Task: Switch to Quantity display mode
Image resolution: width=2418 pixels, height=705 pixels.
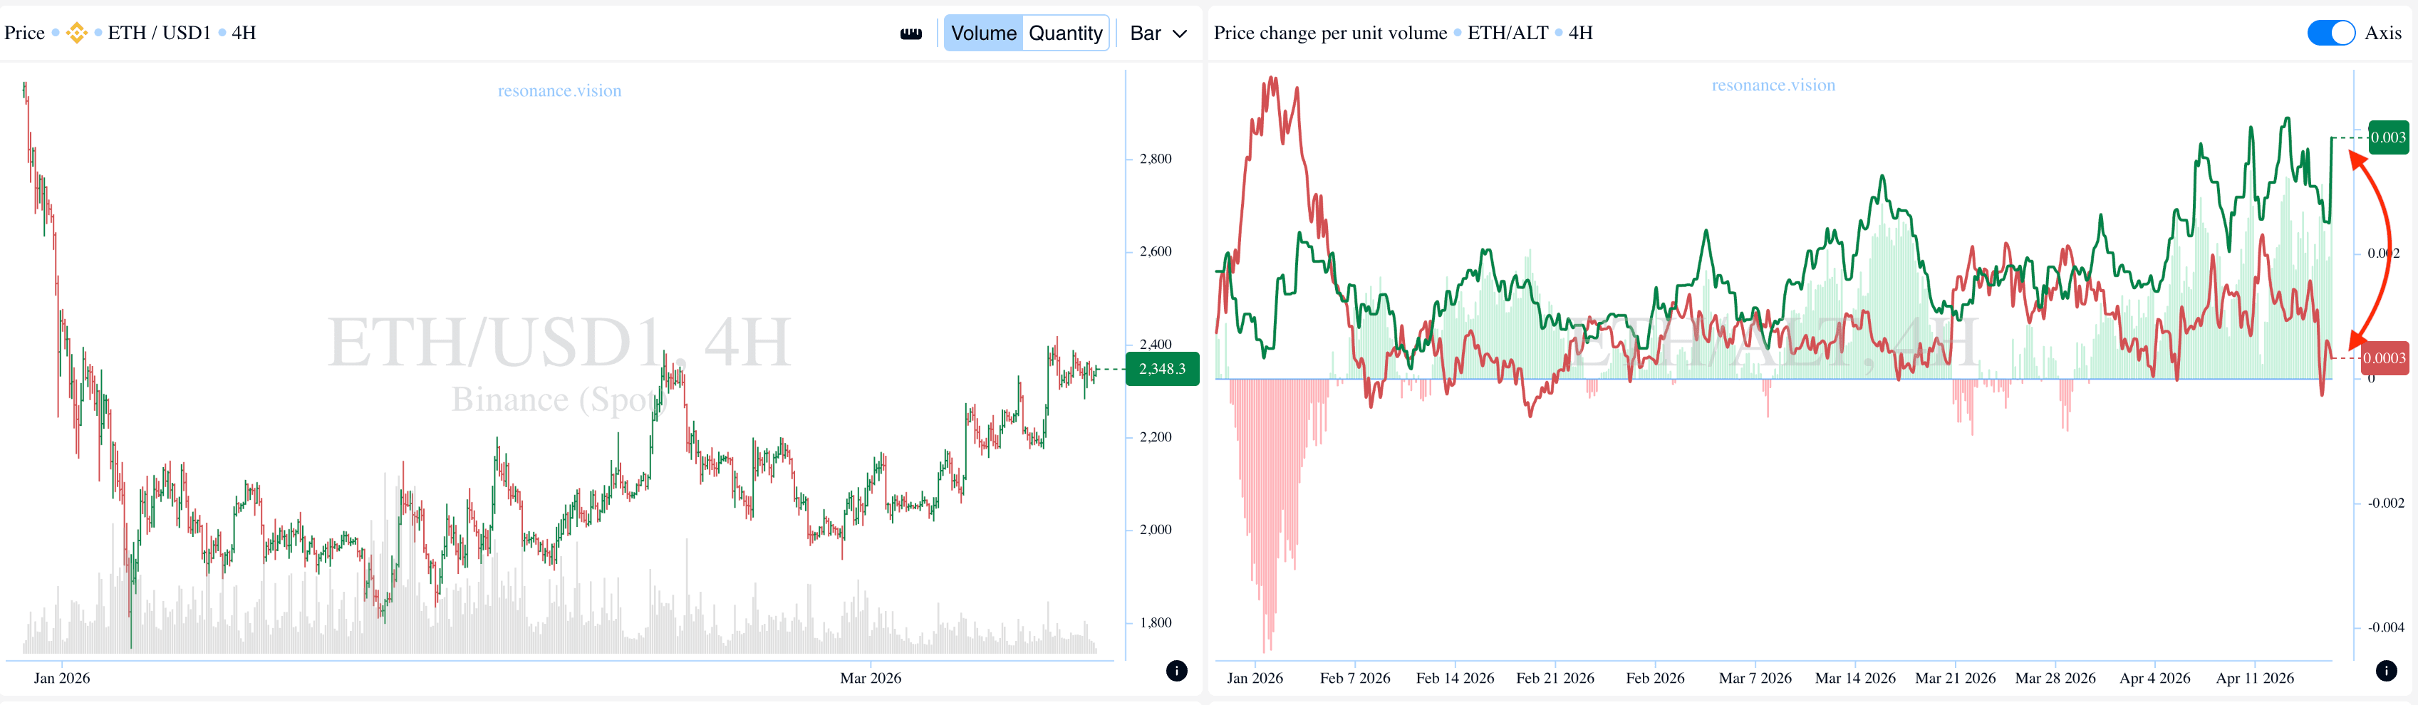Action: coord(1065,33)
